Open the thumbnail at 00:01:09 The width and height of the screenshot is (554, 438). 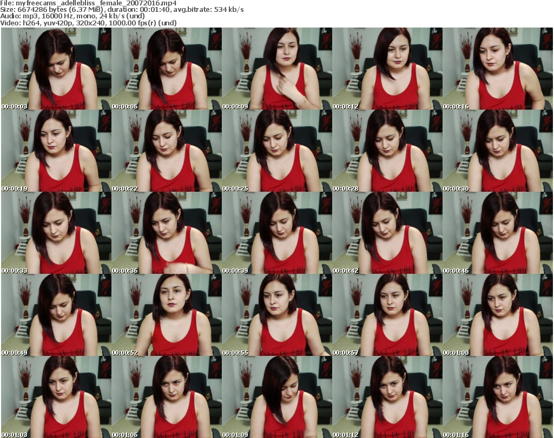pyautogui.click(x=277, y=397)
